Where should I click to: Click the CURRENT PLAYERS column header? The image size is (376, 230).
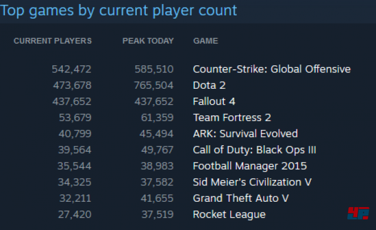click(53, 41)
